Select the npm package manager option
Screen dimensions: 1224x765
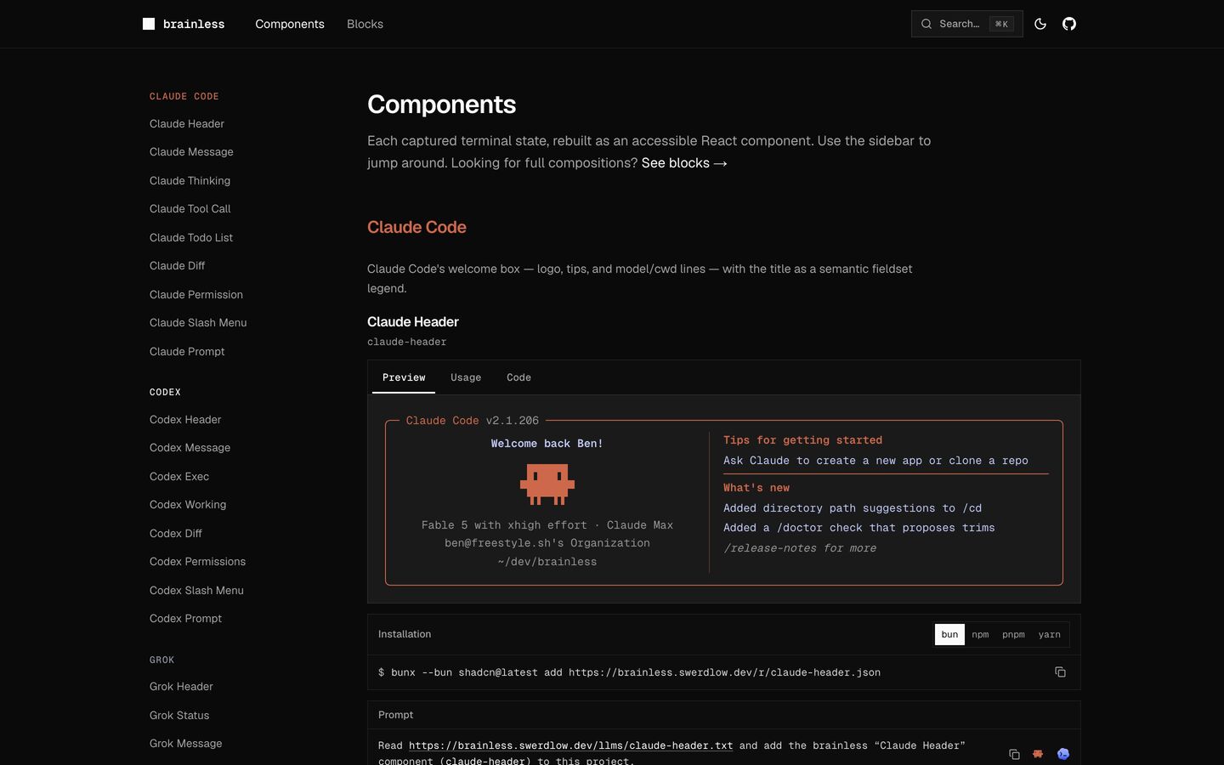click(x=980, y=634)
